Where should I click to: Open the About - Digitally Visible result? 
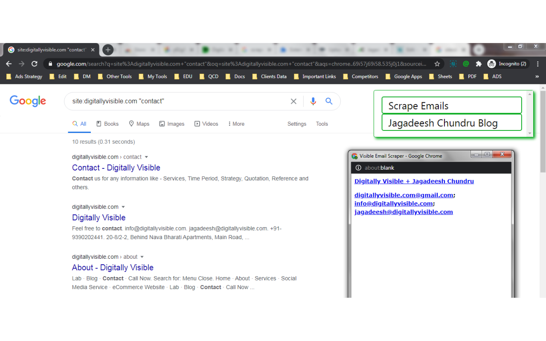[113, 268]
